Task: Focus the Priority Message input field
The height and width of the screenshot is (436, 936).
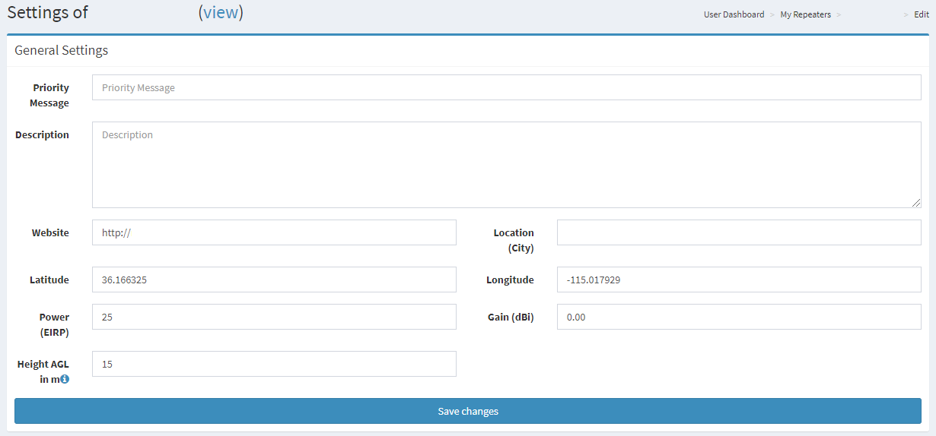Action: coord(507,87)
